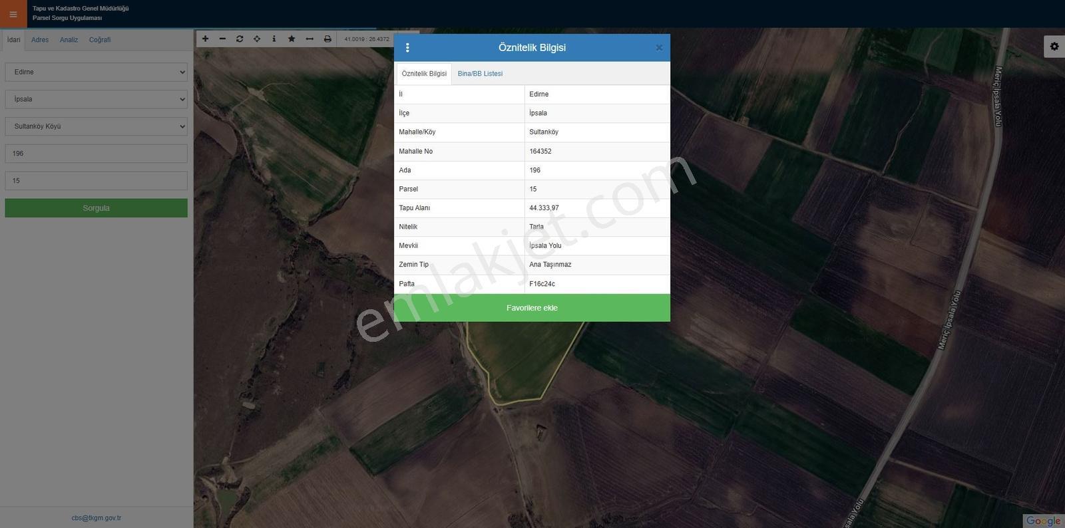Click the Ada input field containing 196
Viewport: 1065px width, 528px height.
point(97,154)
